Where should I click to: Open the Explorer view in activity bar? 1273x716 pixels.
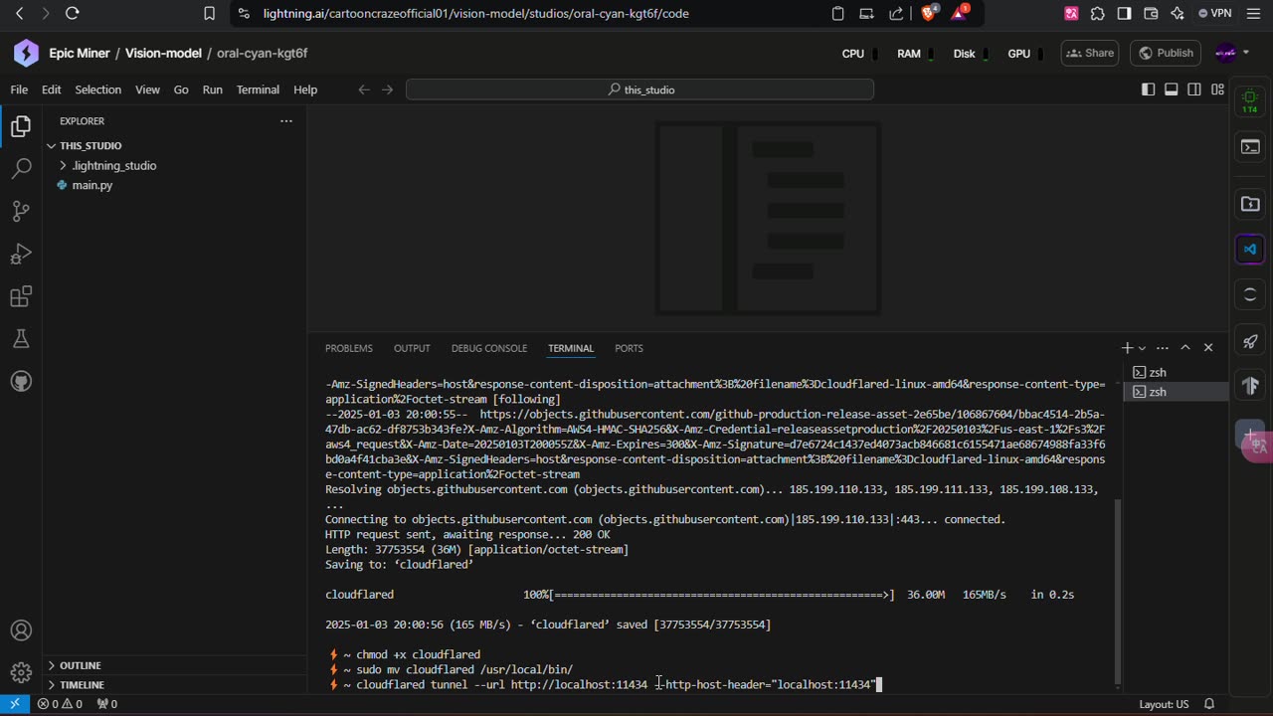pos(21,125)
